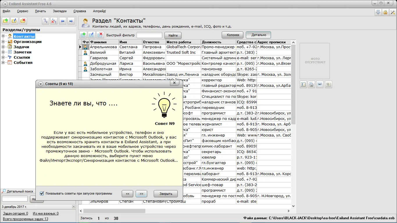Click the magnifier icon beside Детальный поиск
Screen dimensions: 397x223
(x=3, y=191)
